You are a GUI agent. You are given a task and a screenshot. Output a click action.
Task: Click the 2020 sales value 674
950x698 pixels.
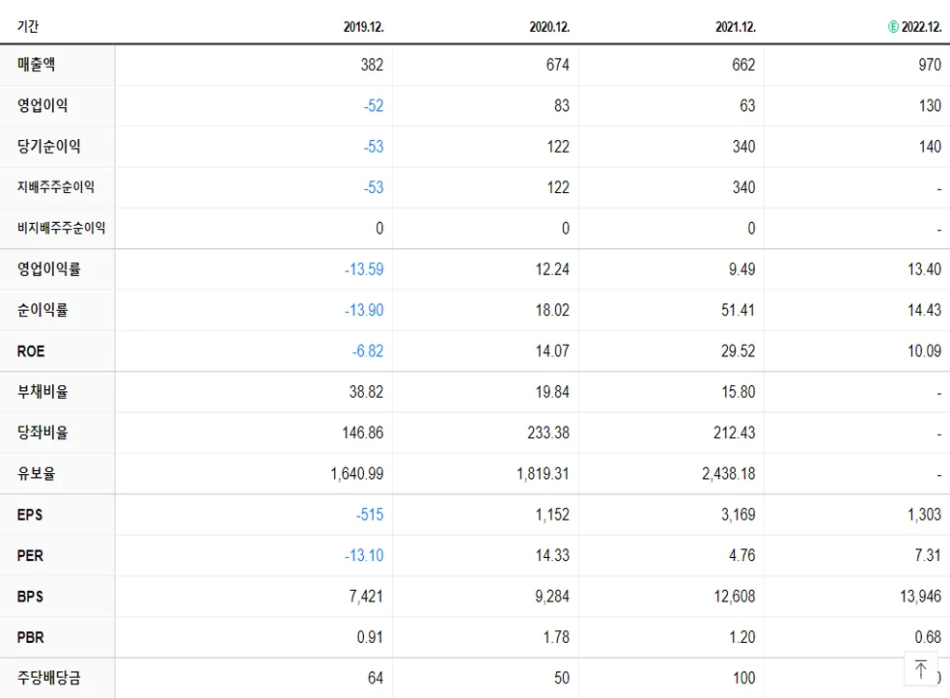click(558, 65)
